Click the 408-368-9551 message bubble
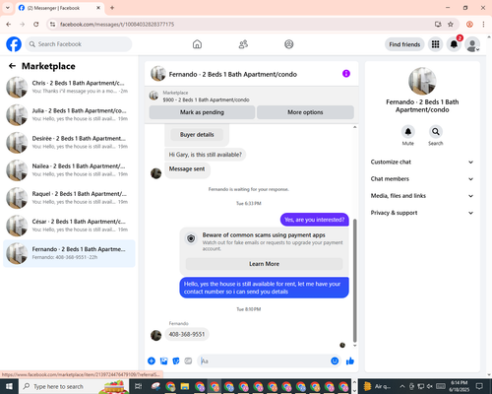 tap(187, 334)
